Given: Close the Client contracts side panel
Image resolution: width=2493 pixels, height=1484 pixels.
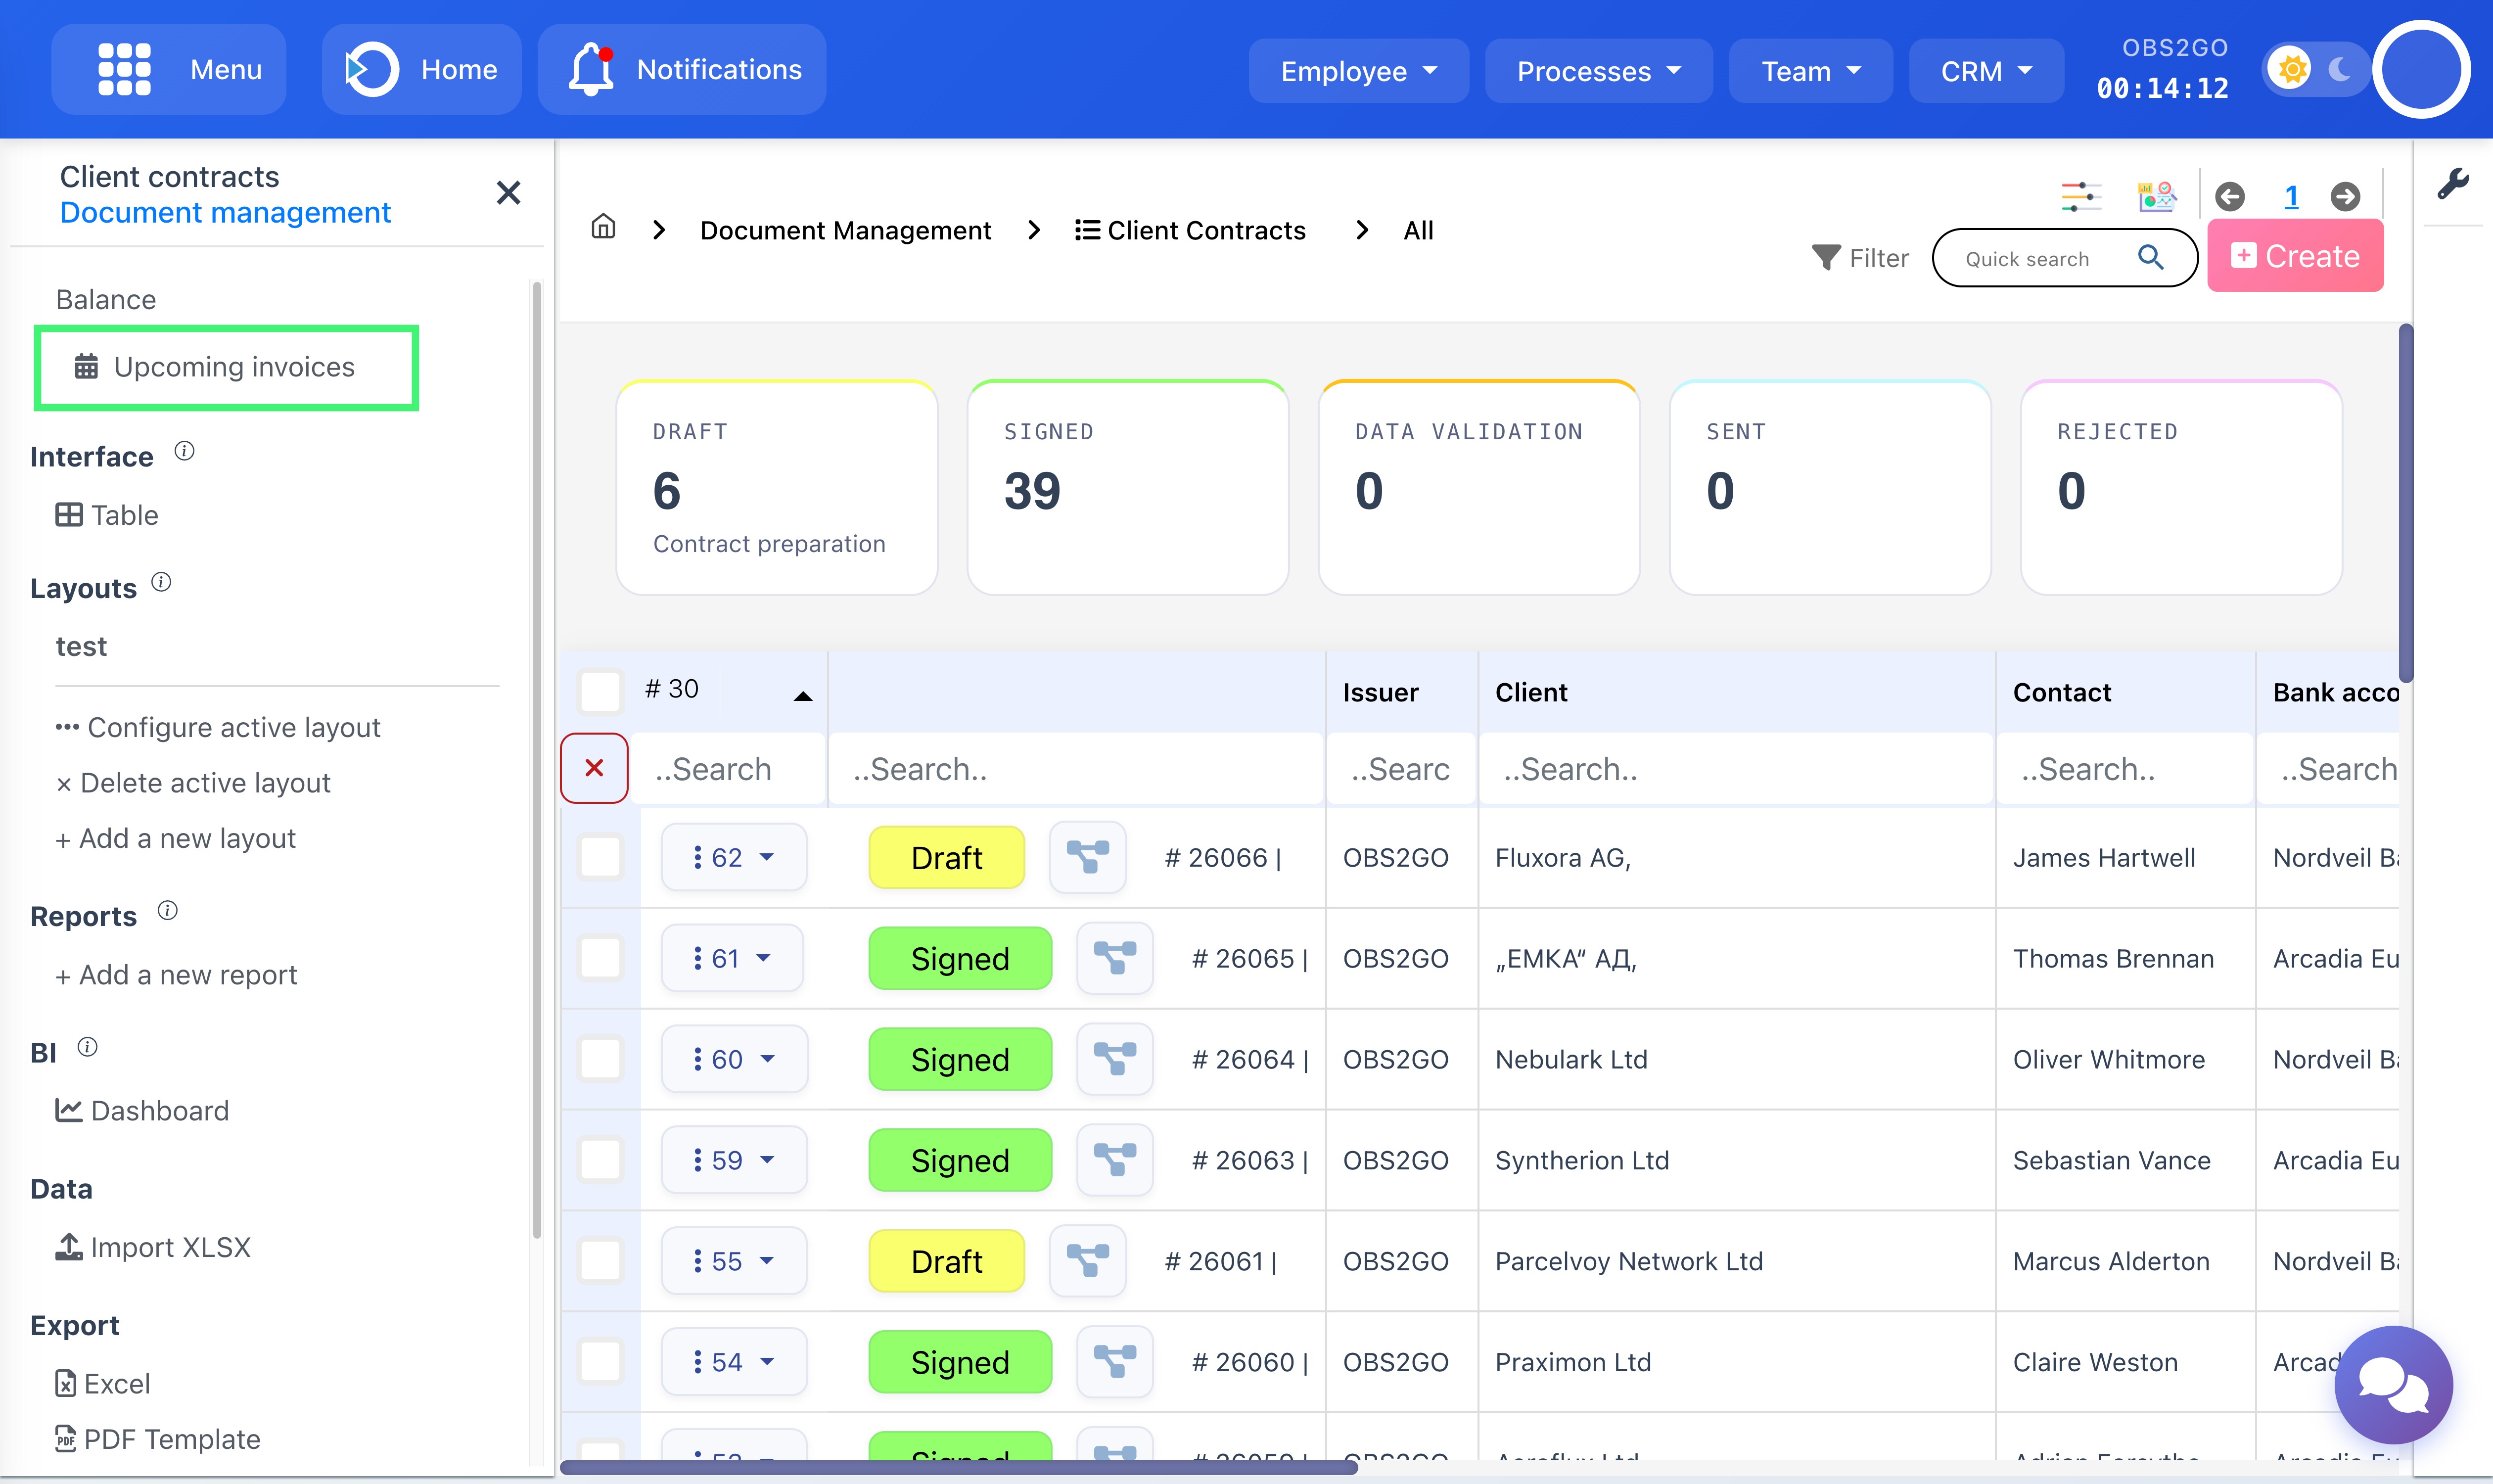Looking at the screenshot, I should click(508, 193).
